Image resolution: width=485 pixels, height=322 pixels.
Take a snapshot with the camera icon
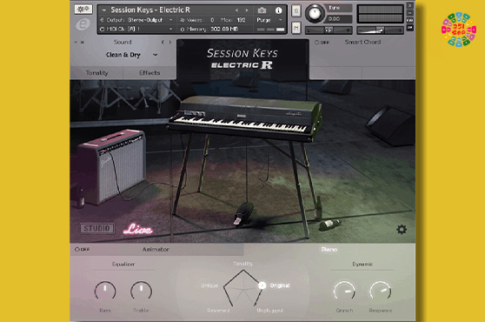(x=262, y=10)
